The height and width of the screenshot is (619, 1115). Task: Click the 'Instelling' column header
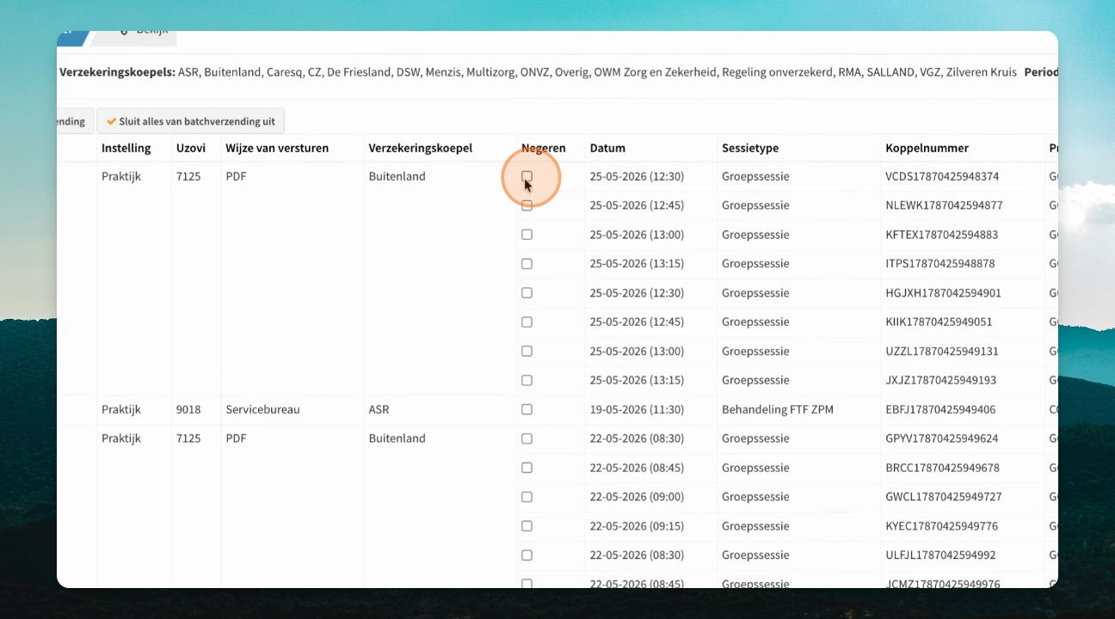point(126,148)
